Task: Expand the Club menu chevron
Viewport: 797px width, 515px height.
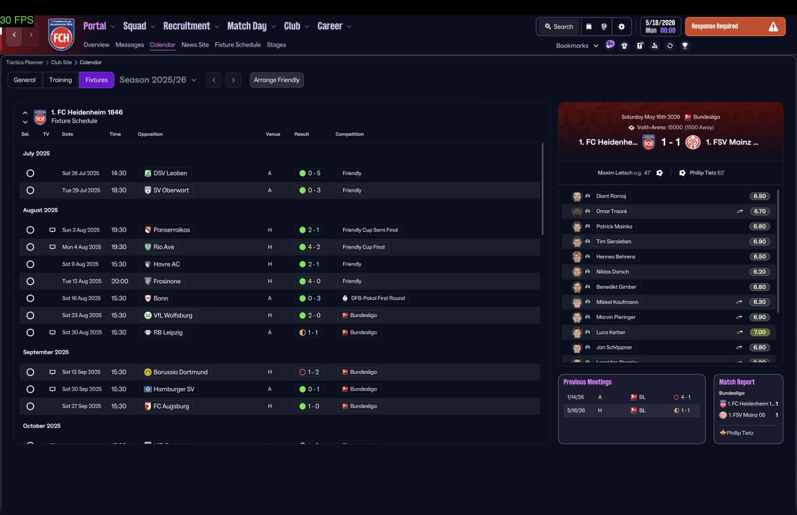Action: pyautogui.click(x=307, y=27)
